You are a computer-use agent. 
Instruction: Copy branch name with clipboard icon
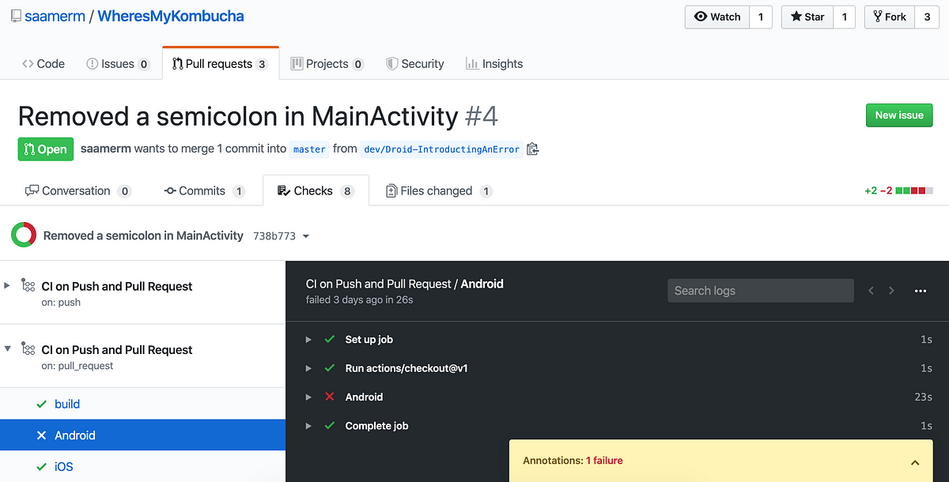coord(532,149)
